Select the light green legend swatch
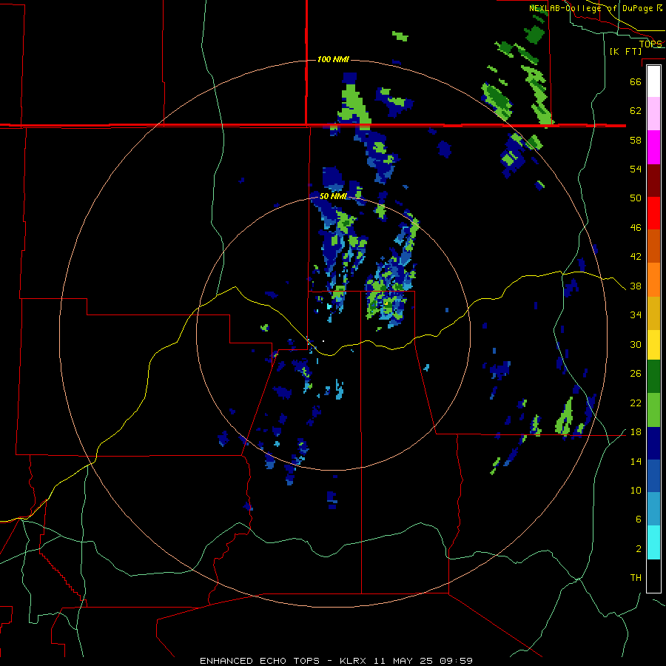Image resolution: width=666 pixels, height=666 pixels. tap(653, 410)
